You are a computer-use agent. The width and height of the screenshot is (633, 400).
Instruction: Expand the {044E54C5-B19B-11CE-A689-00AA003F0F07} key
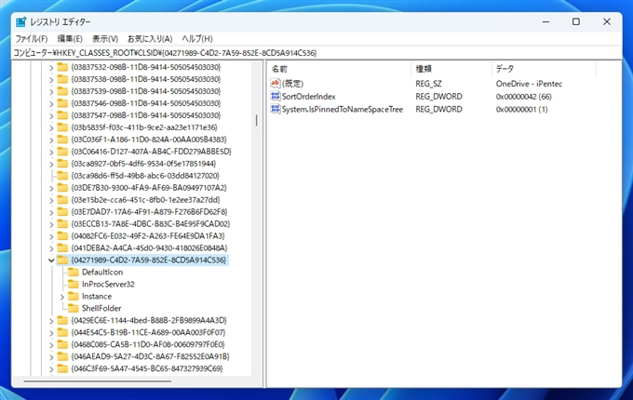click(51, 333)
